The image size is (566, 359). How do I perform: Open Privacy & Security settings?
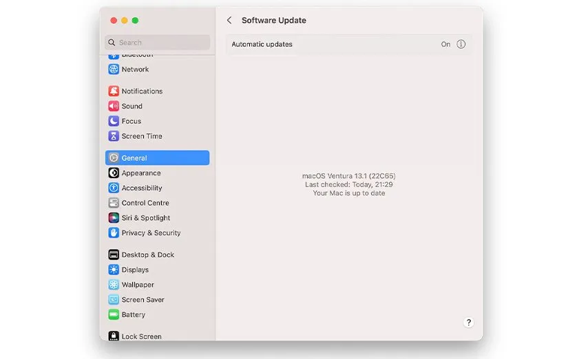(x=151, y=233)
